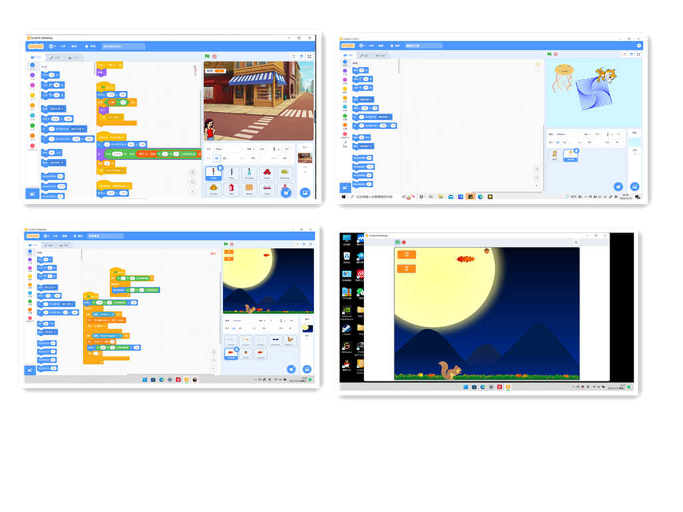Open the Sounds tab in the jellyfish project
Screen dimensions: 683x512
tap(382, 55)
